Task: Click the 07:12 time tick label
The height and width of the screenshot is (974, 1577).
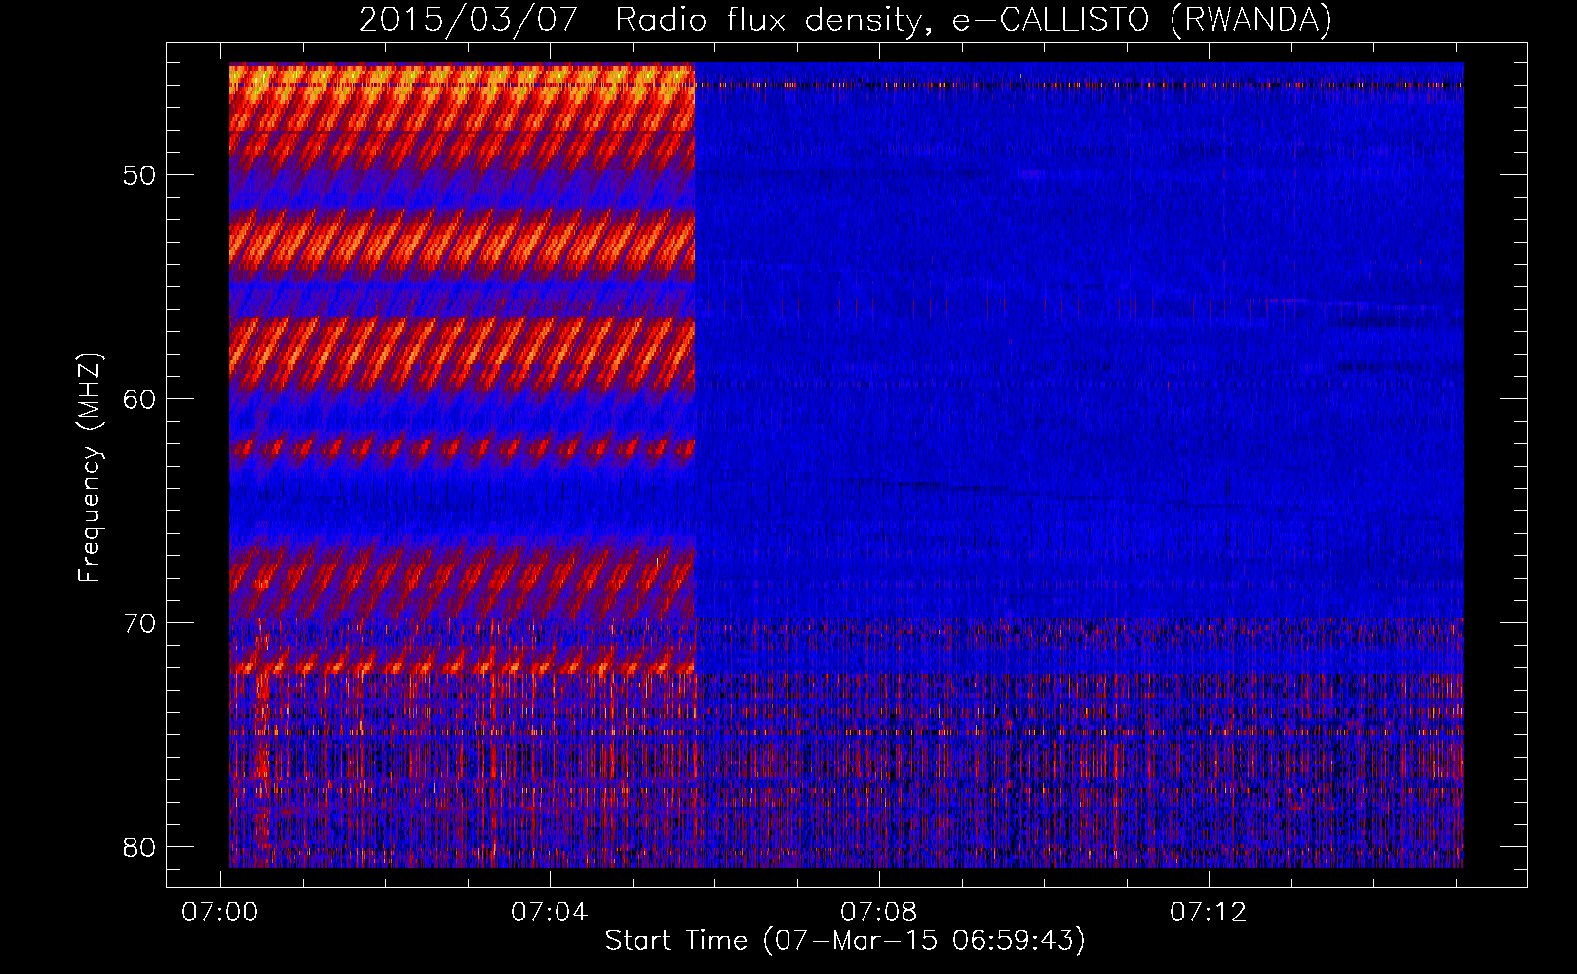Action: coord(1209,912)
